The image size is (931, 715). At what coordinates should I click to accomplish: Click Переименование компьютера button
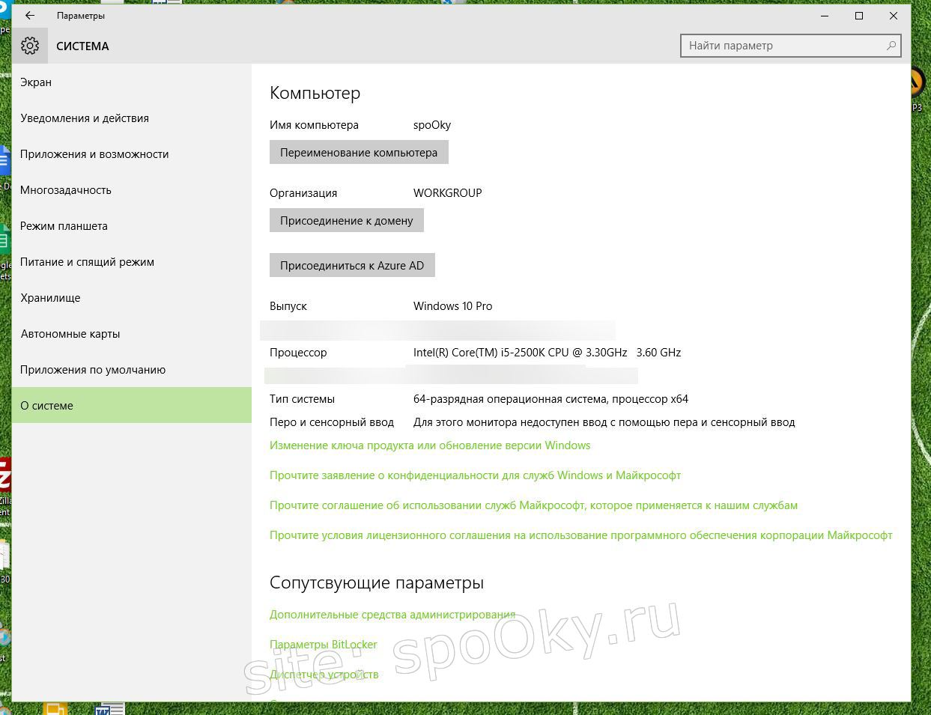click(x=359, y=152)
